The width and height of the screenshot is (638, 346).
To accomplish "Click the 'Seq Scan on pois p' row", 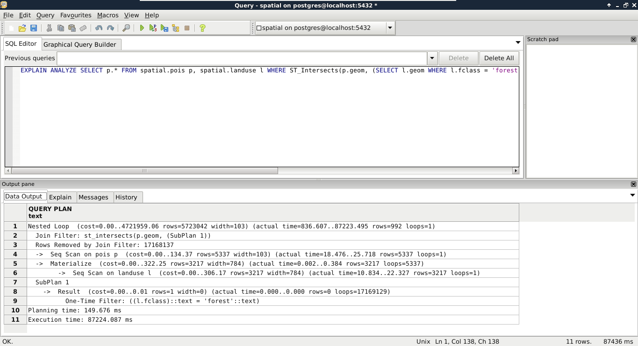I will tap(273, 254).
